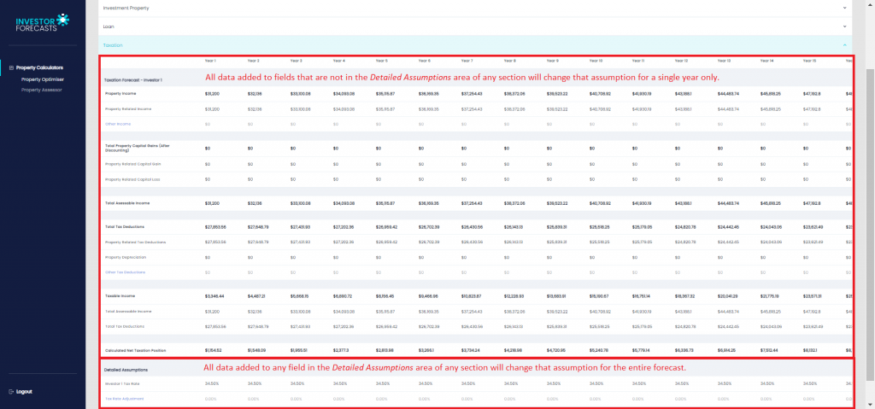Screen dimensions: 875x409
Task: Click Net Taxation Position Year 2 value $1,548.09
Action: pos(258,351)
